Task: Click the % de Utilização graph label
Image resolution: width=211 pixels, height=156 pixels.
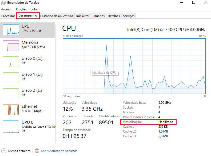Action: click(73, 36)
